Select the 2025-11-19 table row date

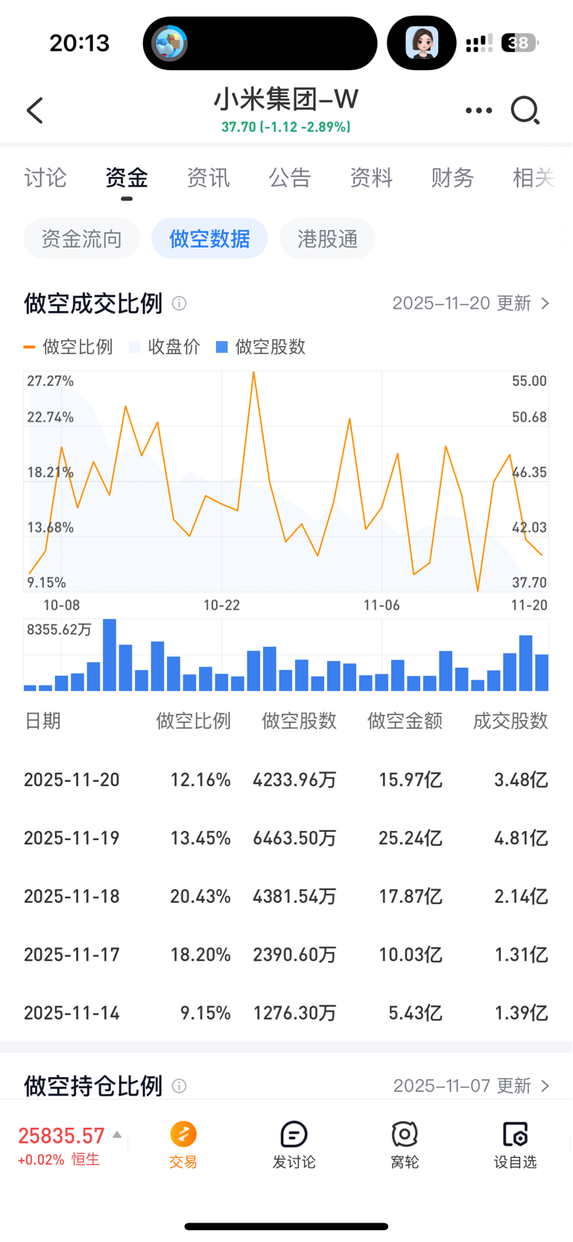coord(72,838)
